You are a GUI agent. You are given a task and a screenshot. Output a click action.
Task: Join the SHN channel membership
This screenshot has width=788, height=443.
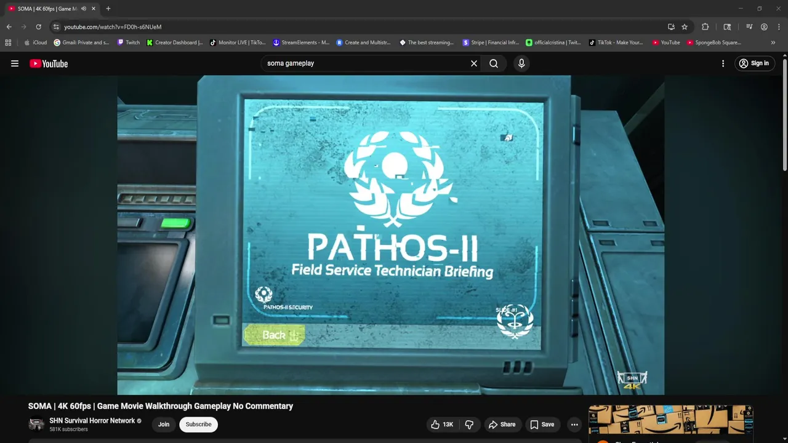click(x=164, y=425)
